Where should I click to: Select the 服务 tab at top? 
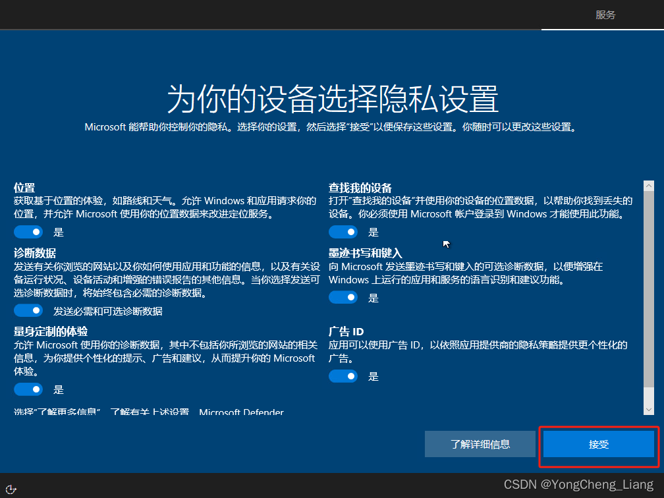[x=605, y=14]
